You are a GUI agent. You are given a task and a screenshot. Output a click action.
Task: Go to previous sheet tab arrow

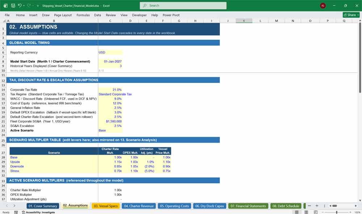tap(7, 206)
